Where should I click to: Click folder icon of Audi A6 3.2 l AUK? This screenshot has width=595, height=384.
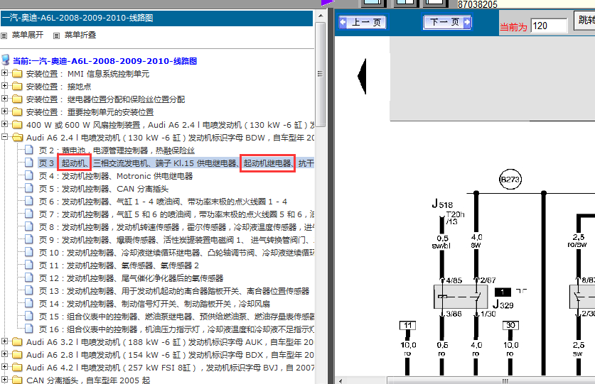pos(17,341)
